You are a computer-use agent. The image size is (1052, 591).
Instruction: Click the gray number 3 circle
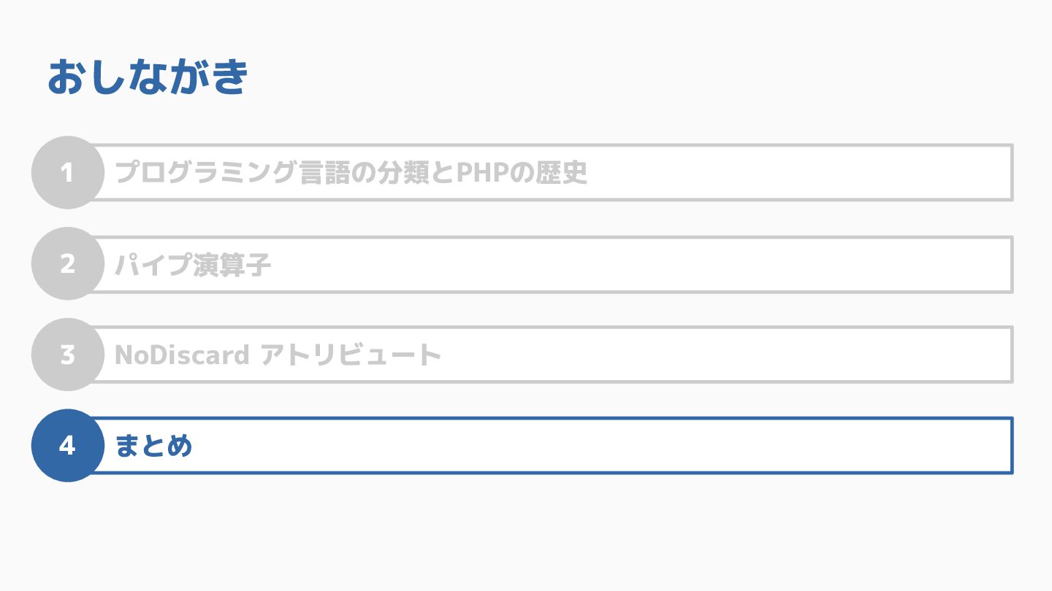pyautogui.click(x=67, y=355)
